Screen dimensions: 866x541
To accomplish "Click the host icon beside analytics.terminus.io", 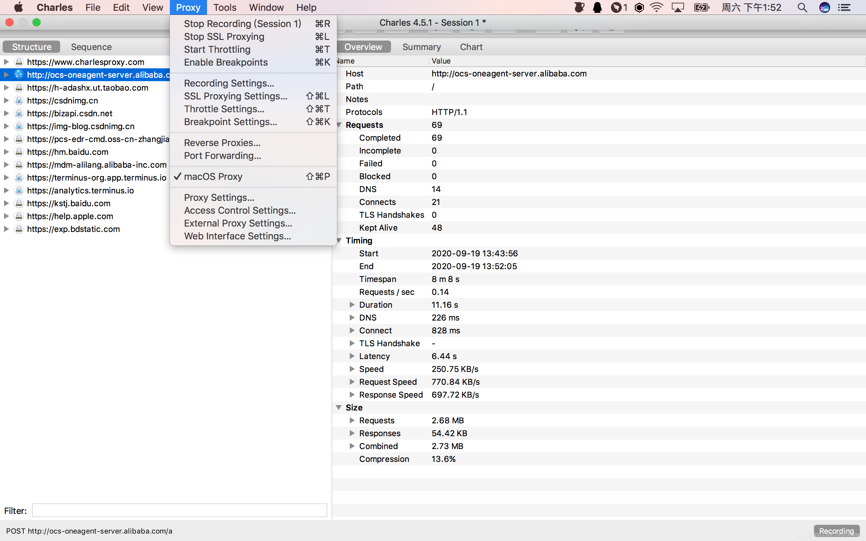I will click(19, 190).
